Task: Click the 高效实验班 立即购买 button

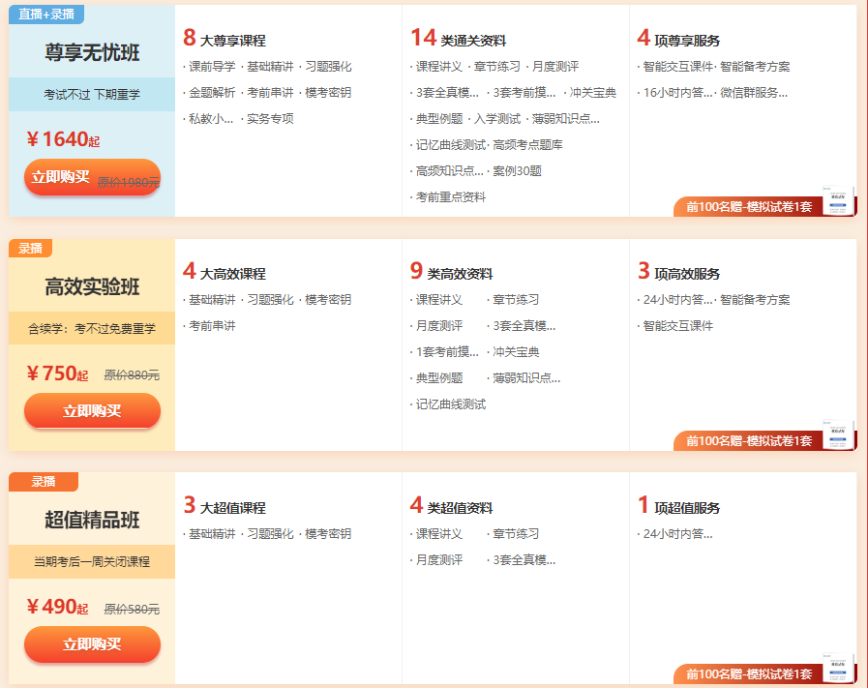Action: [x=92, y=411]
